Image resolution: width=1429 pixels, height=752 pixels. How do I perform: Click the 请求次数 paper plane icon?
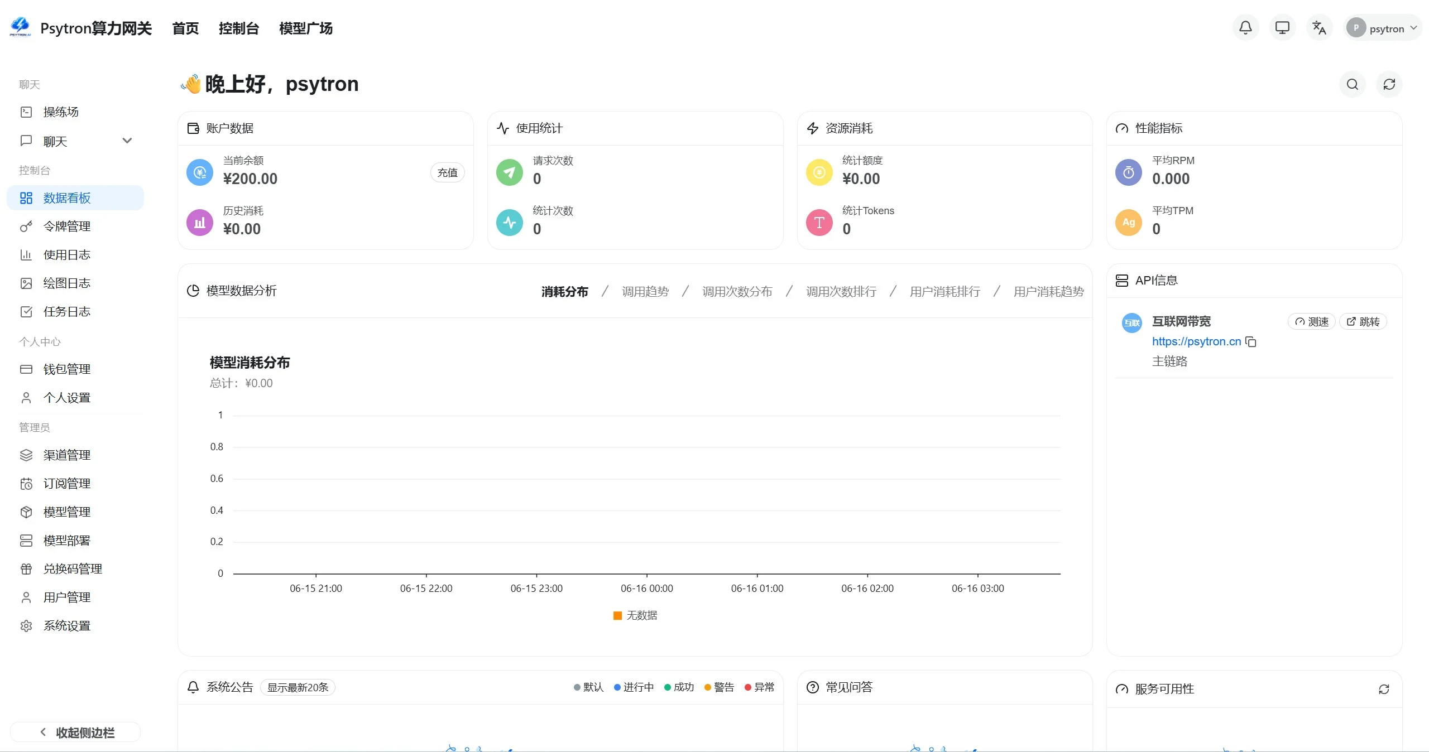pyautogui.click(x=510, y=172)
